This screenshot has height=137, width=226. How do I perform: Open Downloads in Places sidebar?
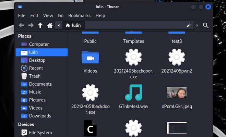(x=41, y=116)
